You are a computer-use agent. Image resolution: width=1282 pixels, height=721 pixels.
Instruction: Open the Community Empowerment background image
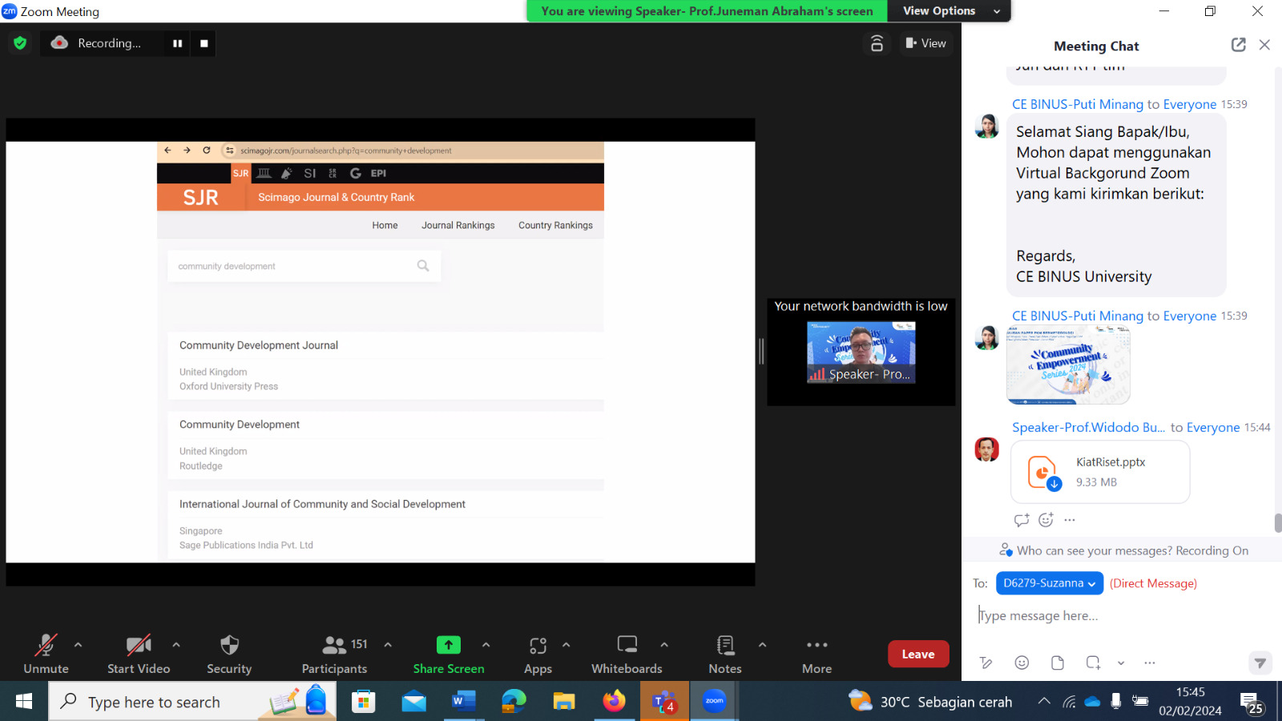pyautogui.click(x=1068, y=365)
